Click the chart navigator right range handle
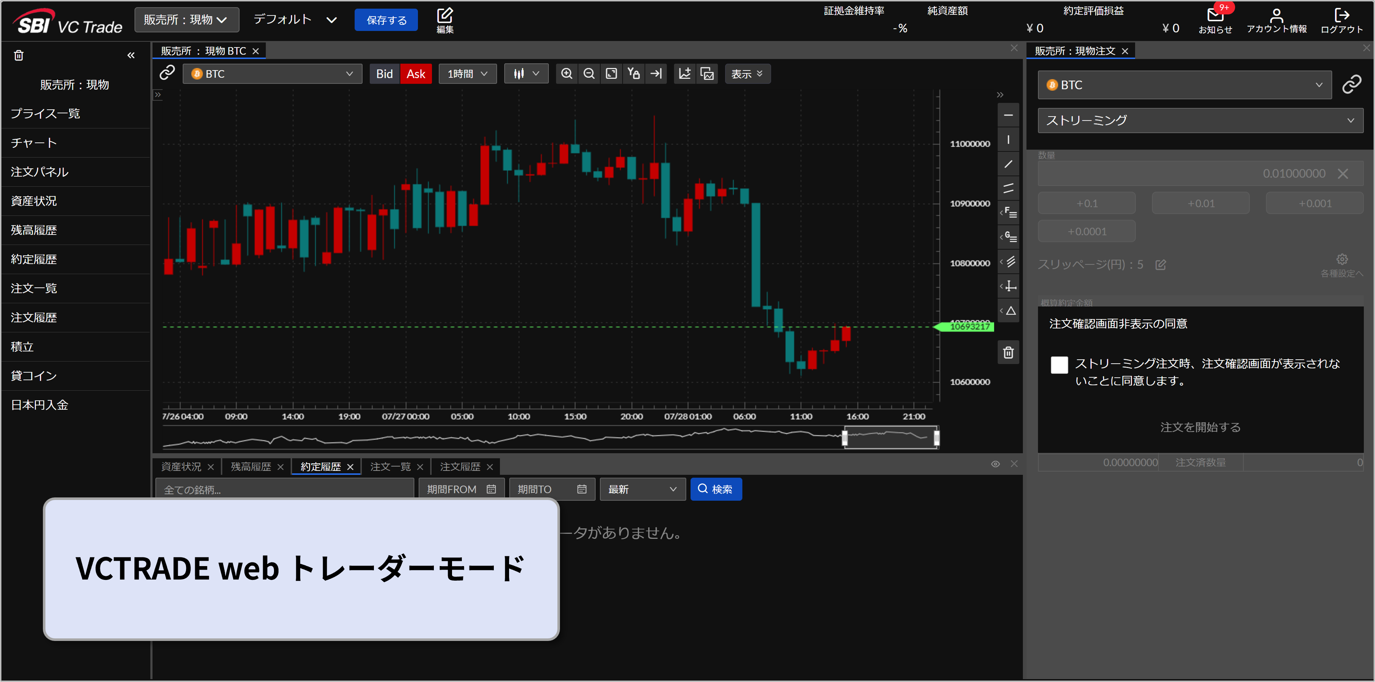This screenshot has height=682, width=1375. click(x=937, y=438)
